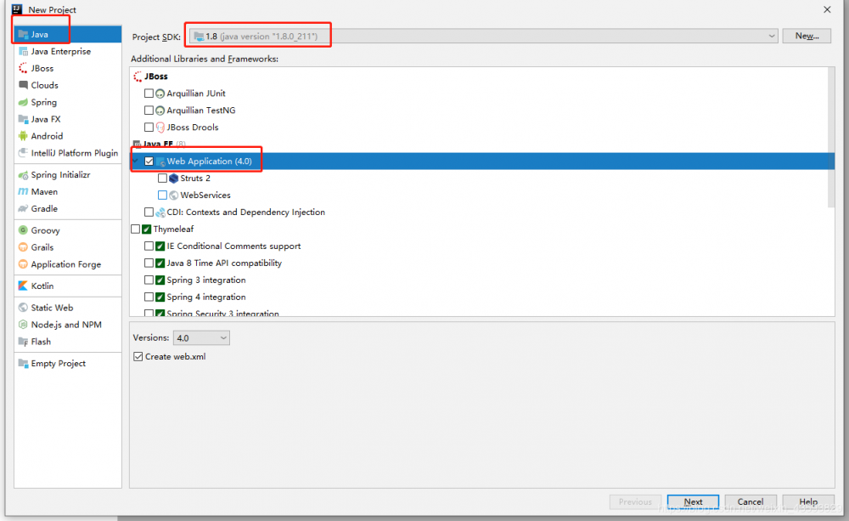Click the Static Web globe icon
The image size is (849, 521).
coord(23,308)
